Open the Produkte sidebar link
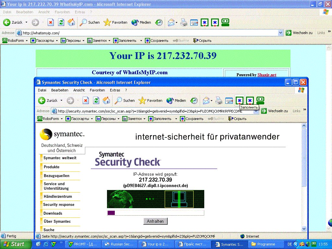Screen dimensions: 332x249 [52, 167]
